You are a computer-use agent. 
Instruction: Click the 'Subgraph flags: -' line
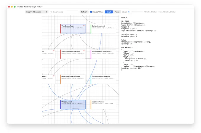coord(129,29)
